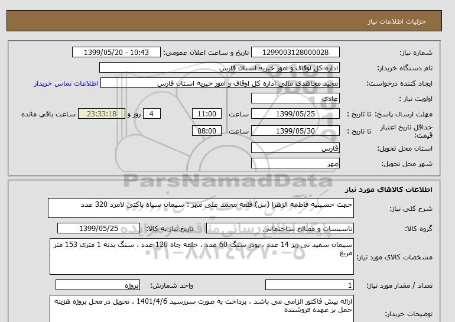Click the ایجاد کننده درخواست field
This screenshot has height=322, width=455.
220,83
